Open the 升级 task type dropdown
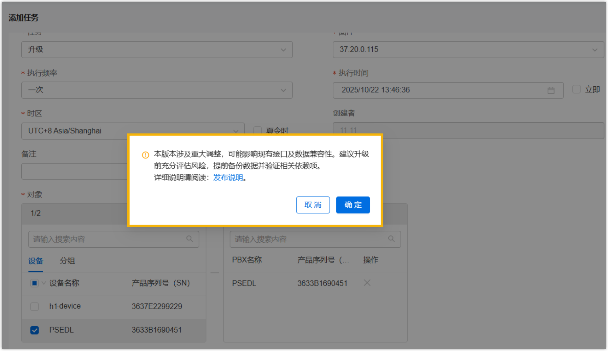 157,50
